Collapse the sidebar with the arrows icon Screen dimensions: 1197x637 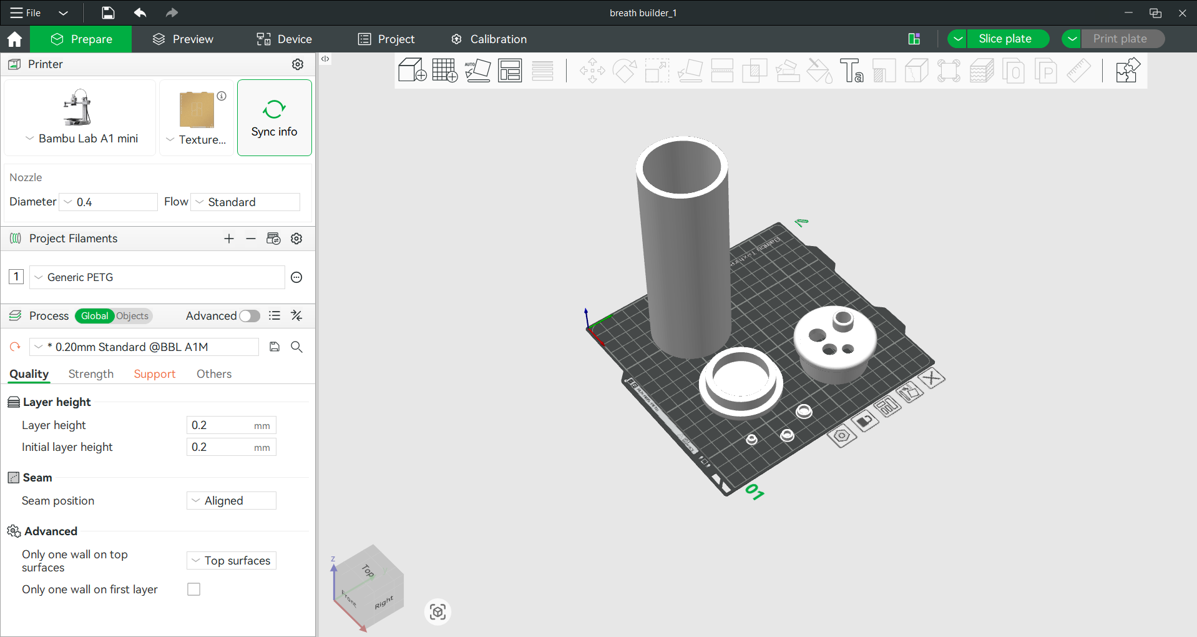[325, 59]
